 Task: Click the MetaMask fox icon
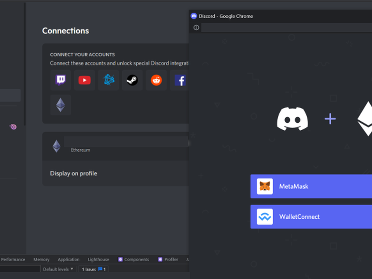265,186
